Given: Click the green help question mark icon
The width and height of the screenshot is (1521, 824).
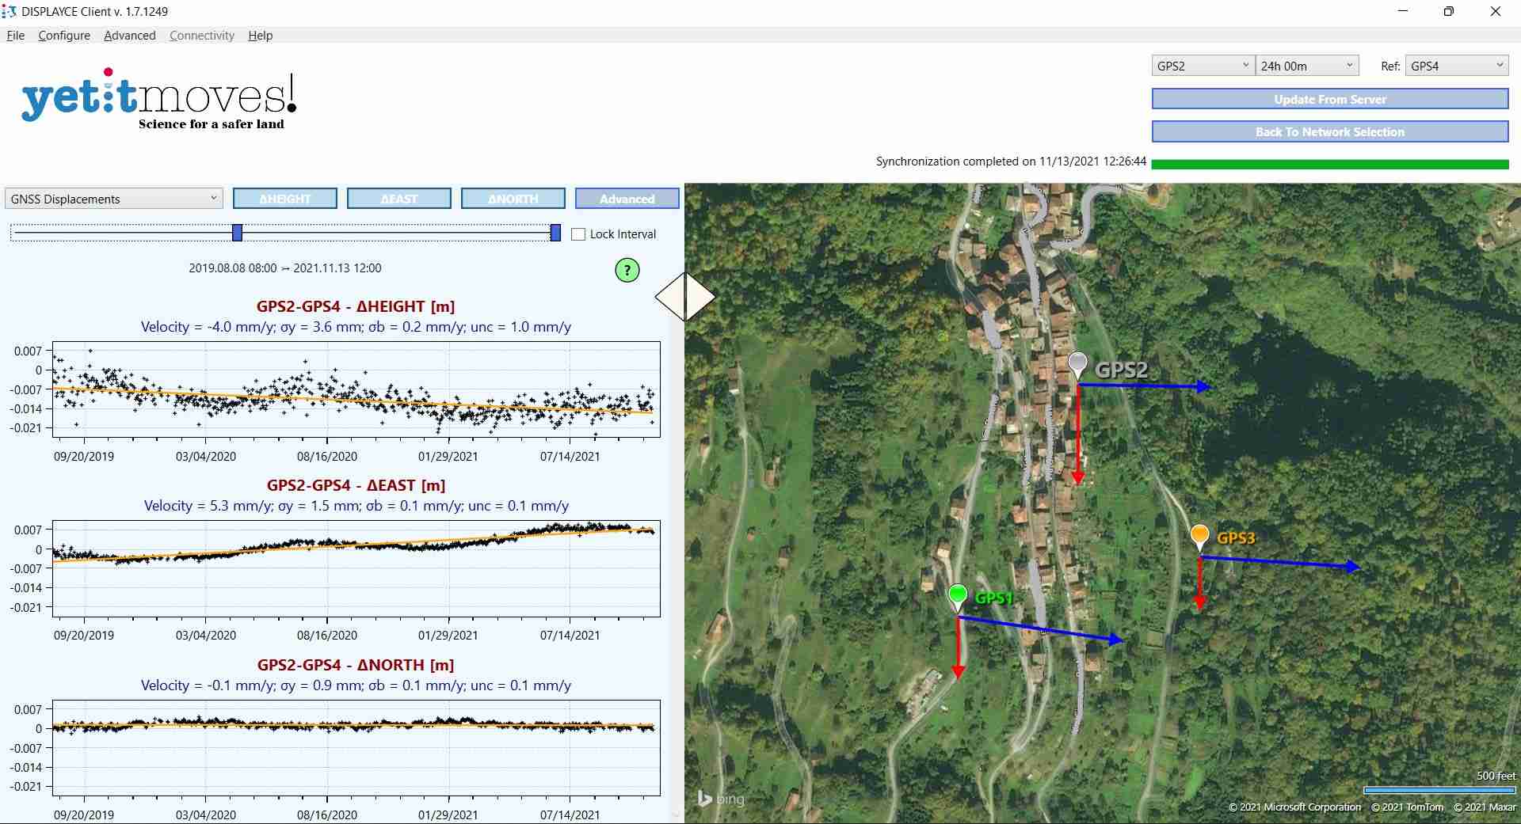Looking at the screenshot, I should coord(627,271).
